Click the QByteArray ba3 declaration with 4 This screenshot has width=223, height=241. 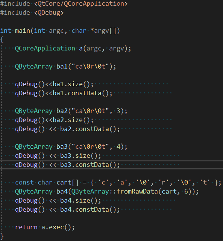point(71,147)
